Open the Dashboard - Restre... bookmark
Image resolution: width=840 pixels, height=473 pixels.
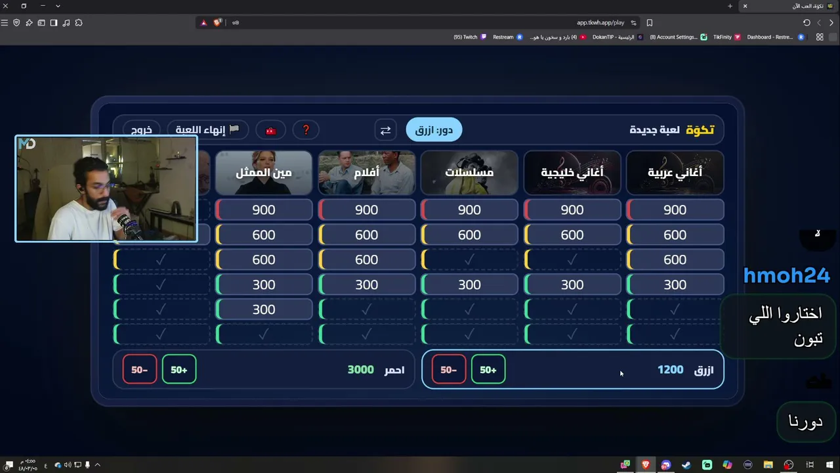775,37
